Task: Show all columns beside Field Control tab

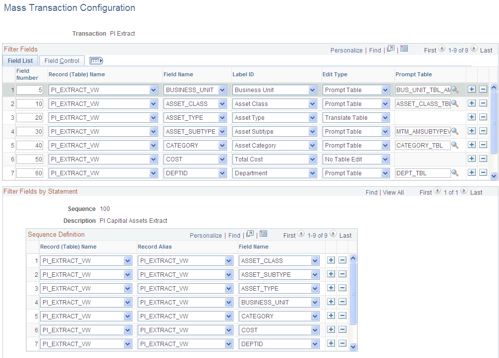Action: click(x=96, y=60)
